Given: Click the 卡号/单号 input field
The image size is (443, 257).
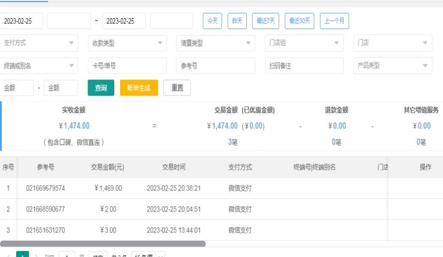Looking at the screenshot, I should pos(127,66).
